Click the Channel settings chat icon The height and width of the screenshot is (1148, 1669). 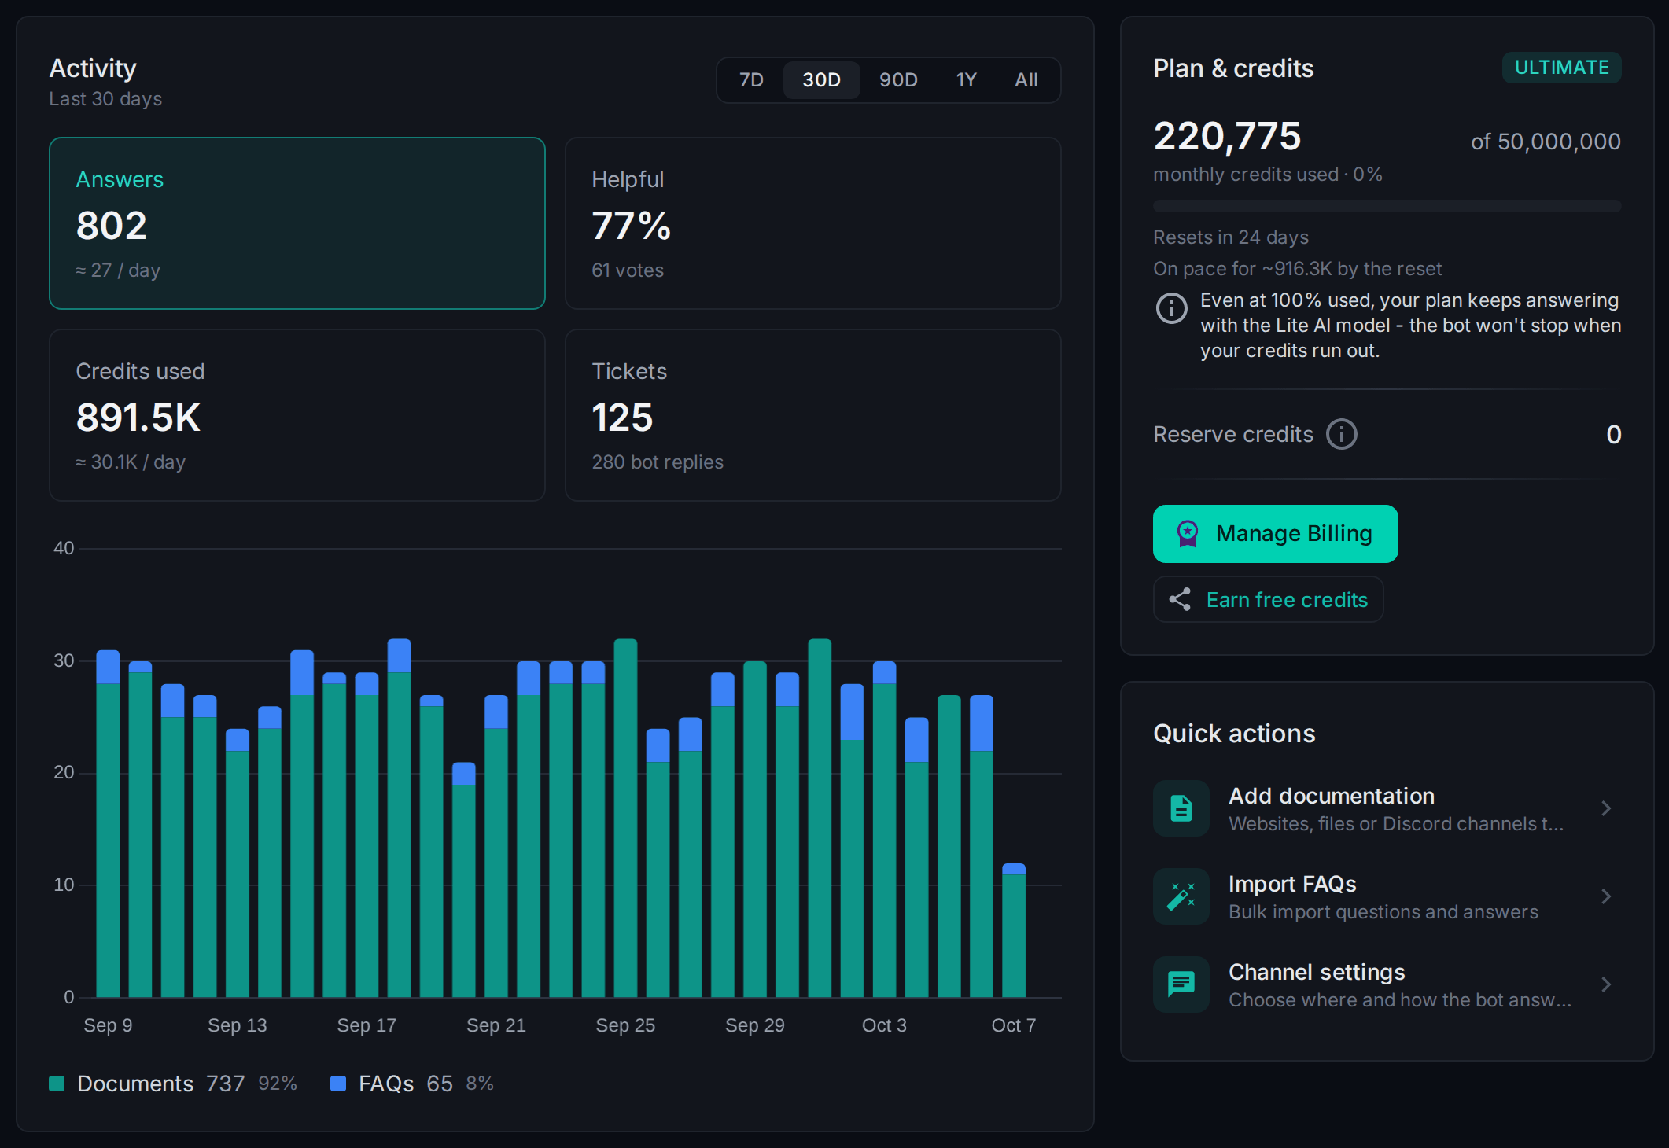pos(1181,984)
